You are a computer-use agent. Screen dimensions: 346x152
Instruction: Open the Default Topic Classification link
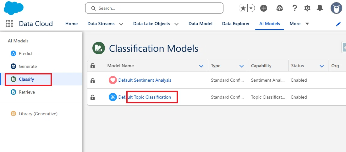click(x=145, y=97)
